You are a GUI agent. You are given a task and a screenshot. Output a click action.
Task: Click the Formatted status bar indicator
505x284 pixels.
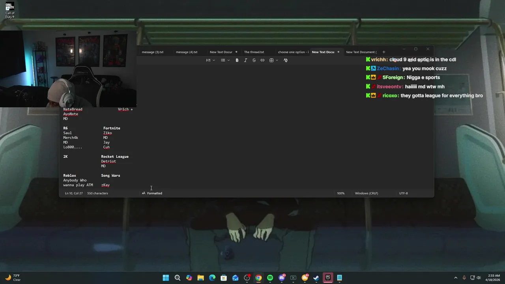pos(152,193)
